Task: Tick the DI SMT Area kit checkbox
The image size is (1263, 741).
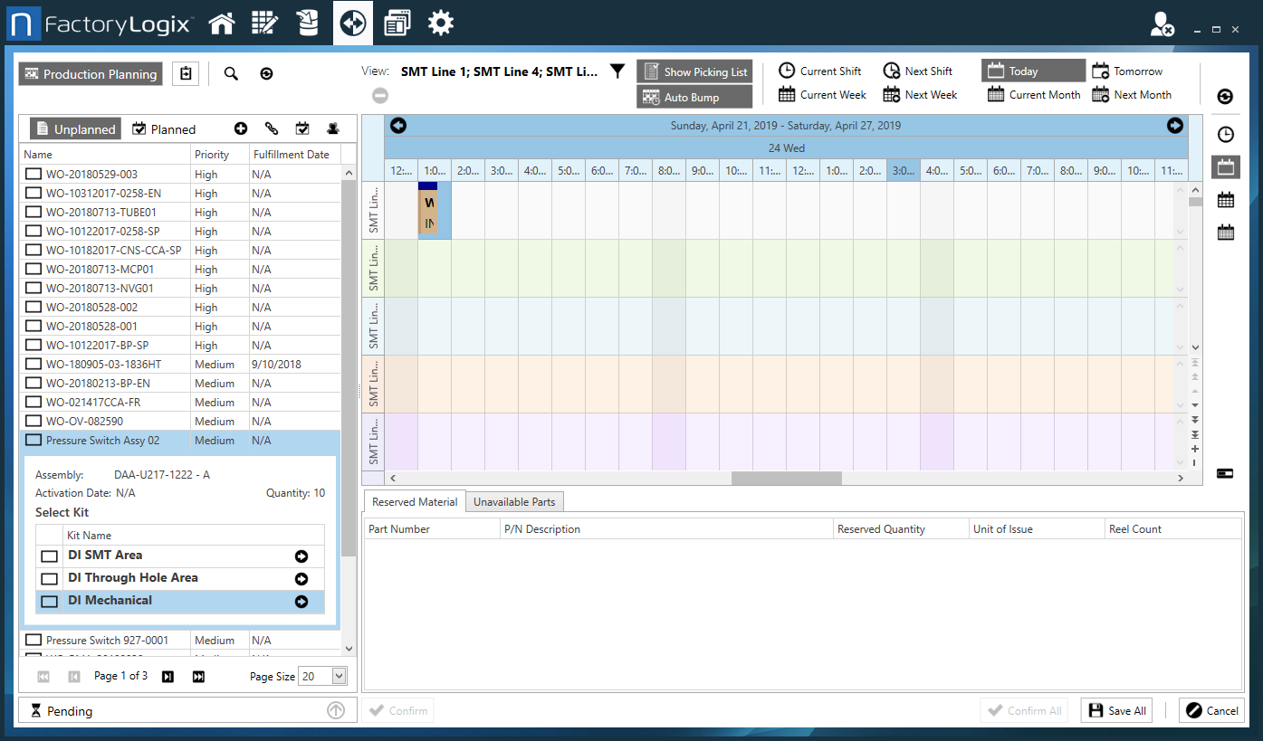Action: [x=49, y=556]
